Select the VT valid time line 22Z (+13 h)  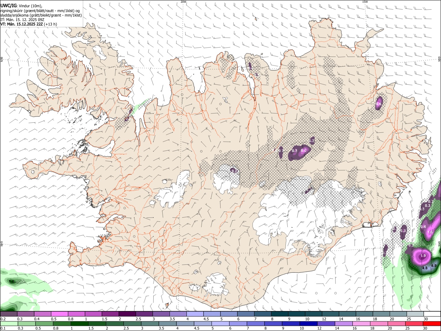pos(29,24)
